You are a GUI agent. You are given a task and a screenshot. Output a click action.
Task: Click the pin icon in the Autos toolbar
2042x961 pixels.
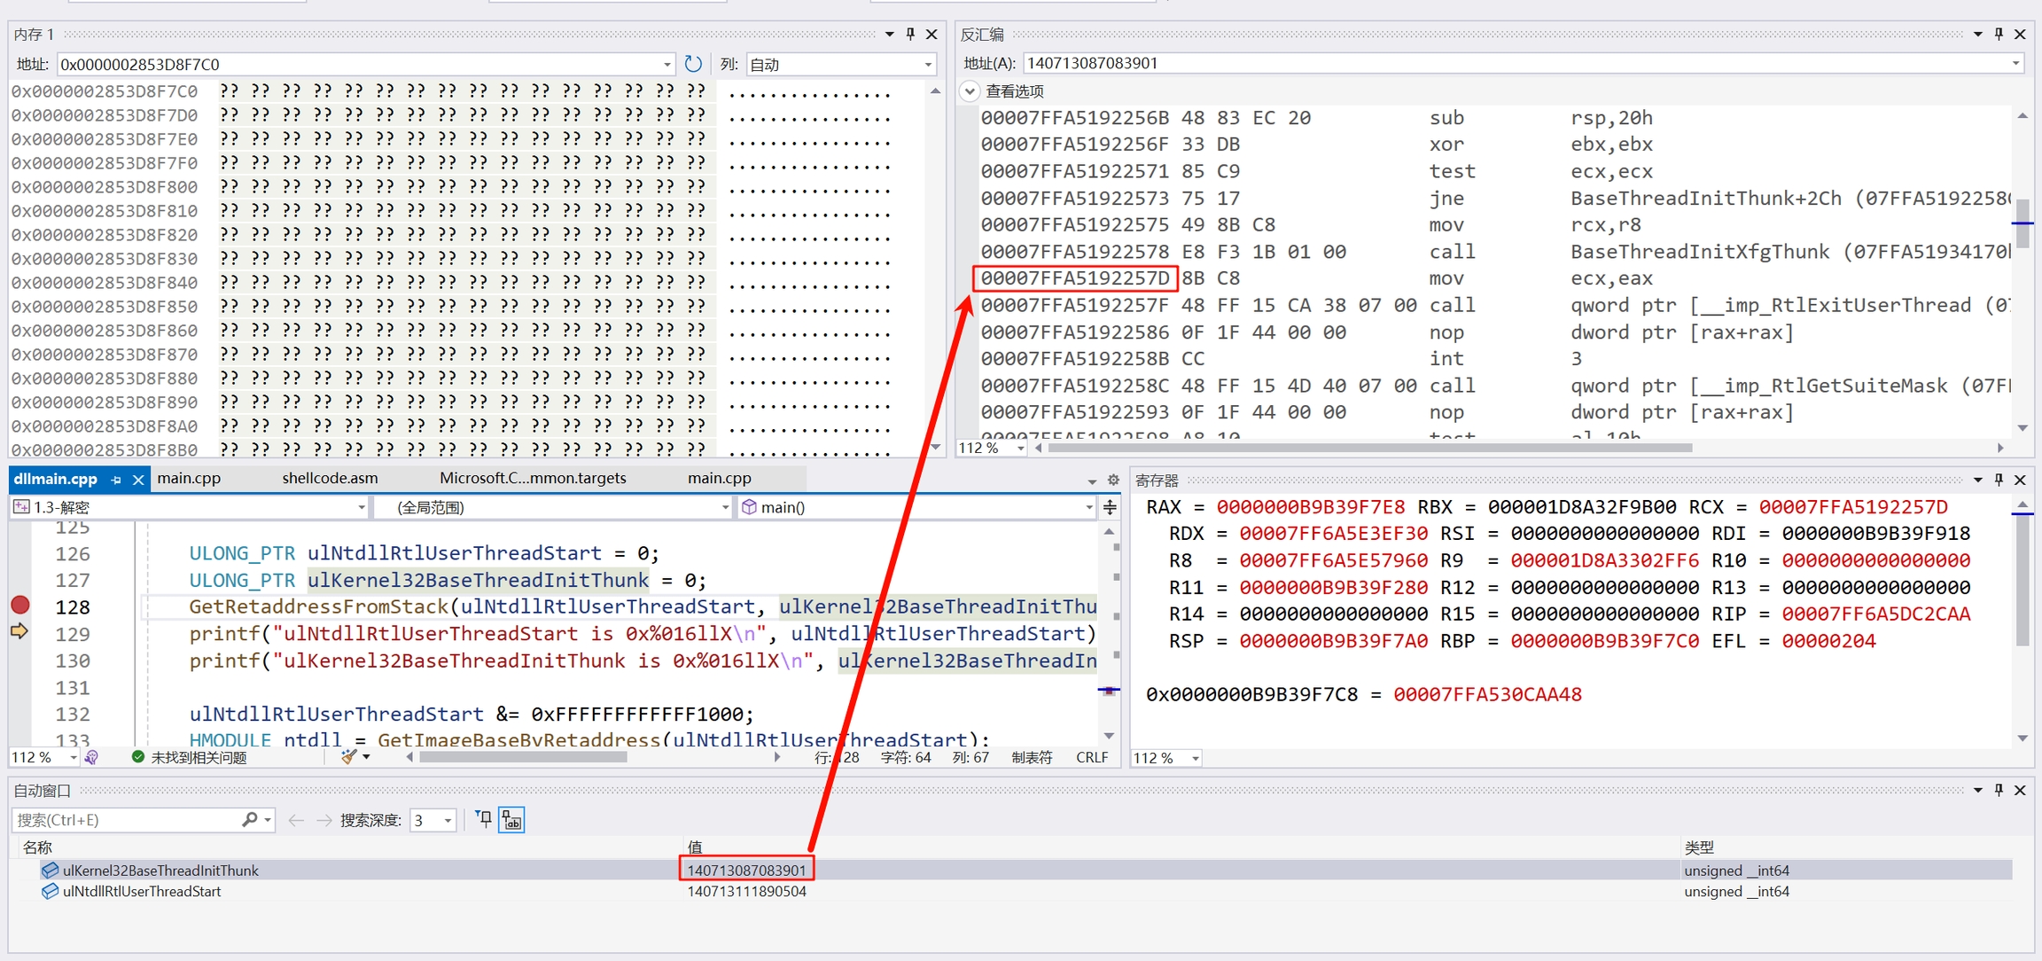[x=483, y=819]
